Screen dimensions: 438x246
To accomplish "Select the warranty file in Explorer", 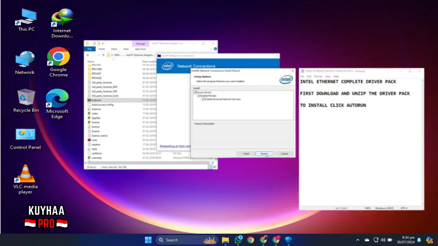I will point(97,158).
